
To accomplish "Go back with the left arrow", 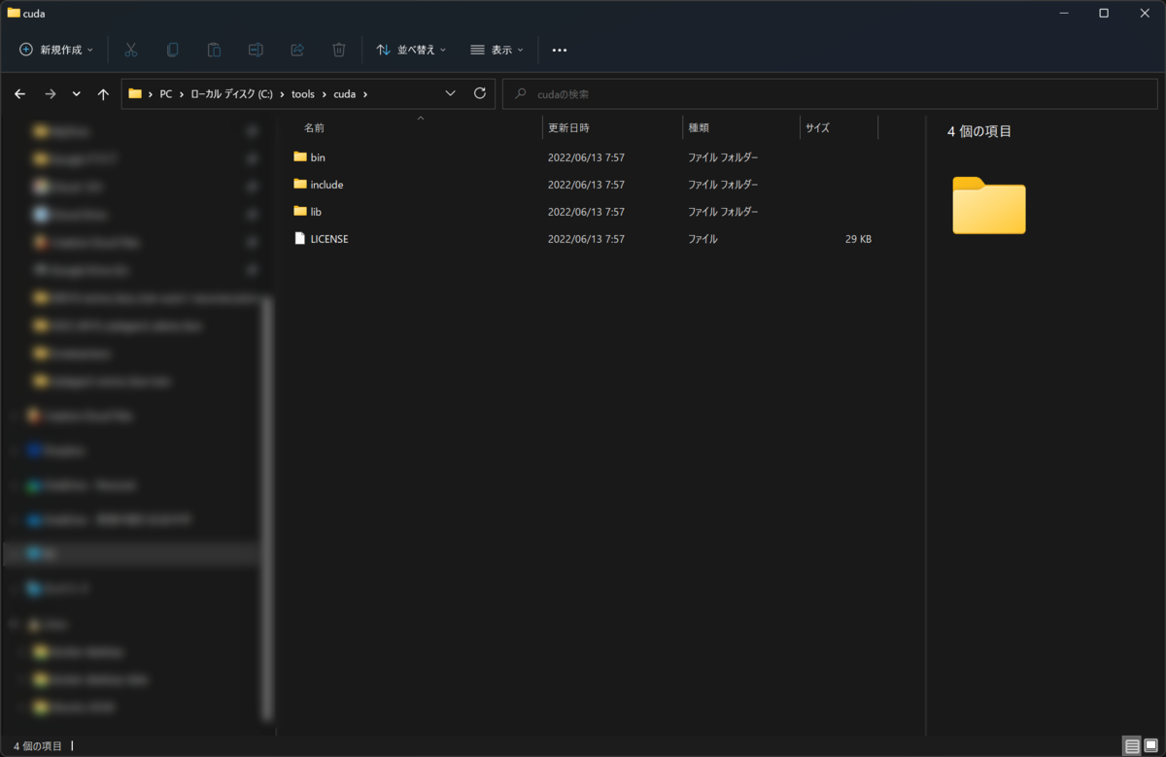I will pos(19,94).
